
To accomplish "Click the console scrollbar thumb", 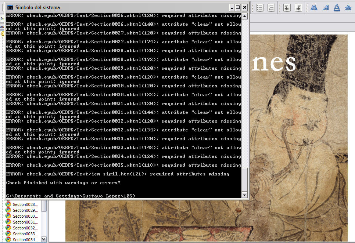I will [244, 180].
